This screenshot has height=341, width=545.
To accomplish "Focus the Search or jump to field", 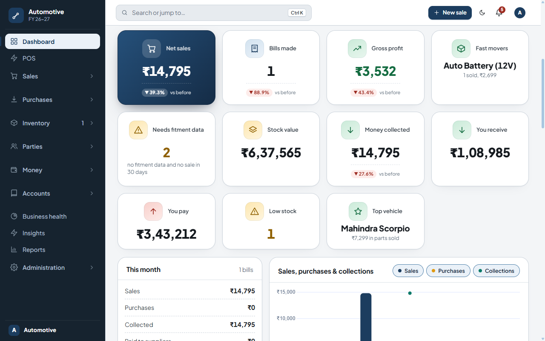I will (214, 13).
